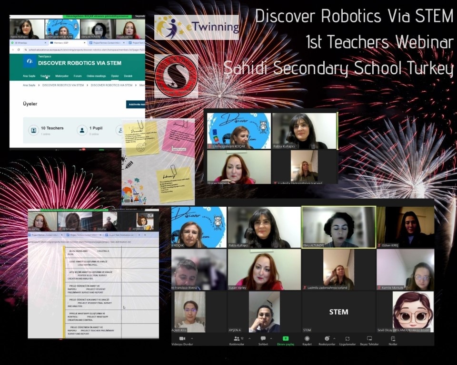Click the Ana Sayfa breadcrumb link

(29, 85)
